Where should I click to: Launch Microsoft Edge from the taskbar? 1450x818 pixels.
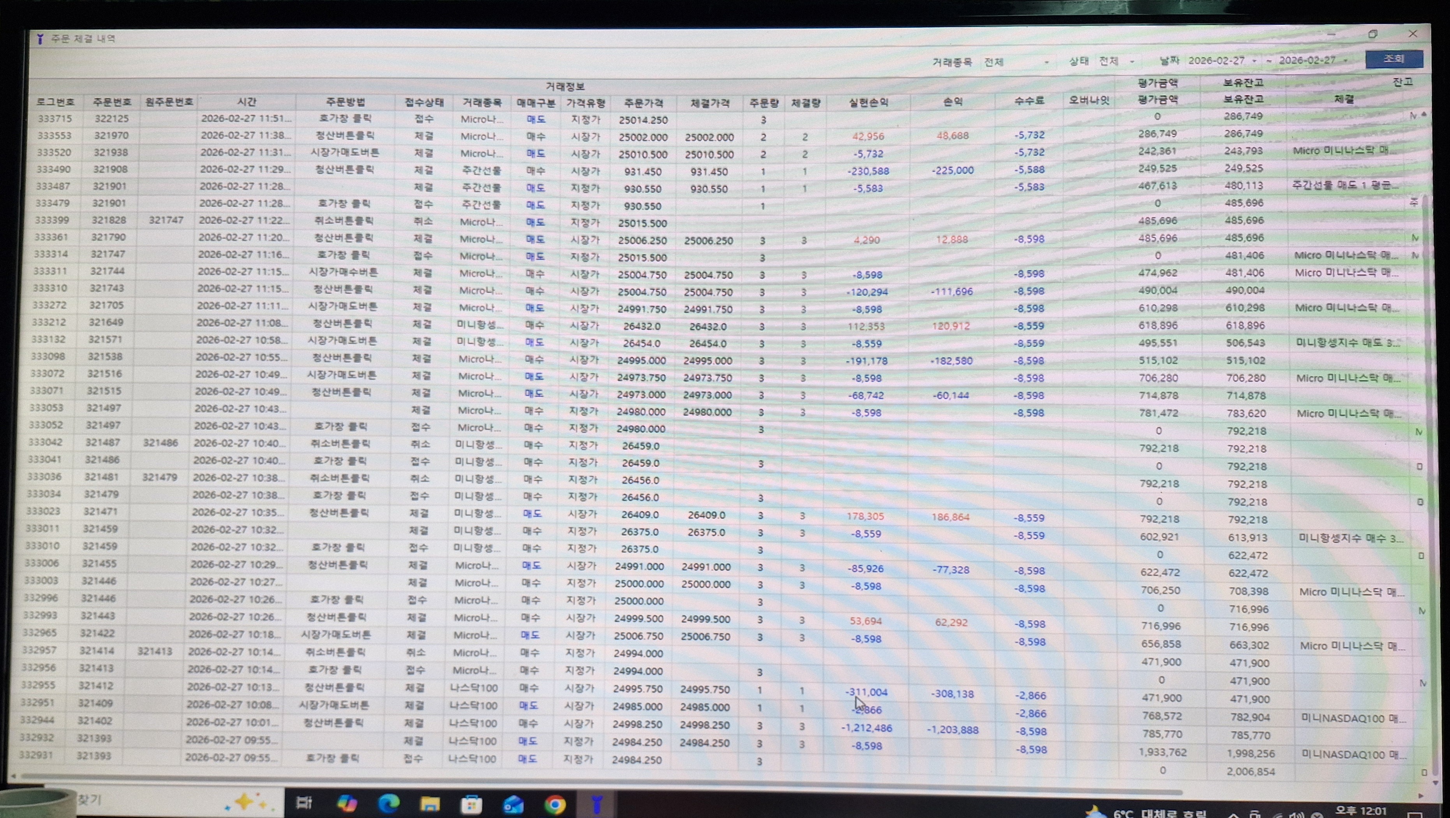388,803
